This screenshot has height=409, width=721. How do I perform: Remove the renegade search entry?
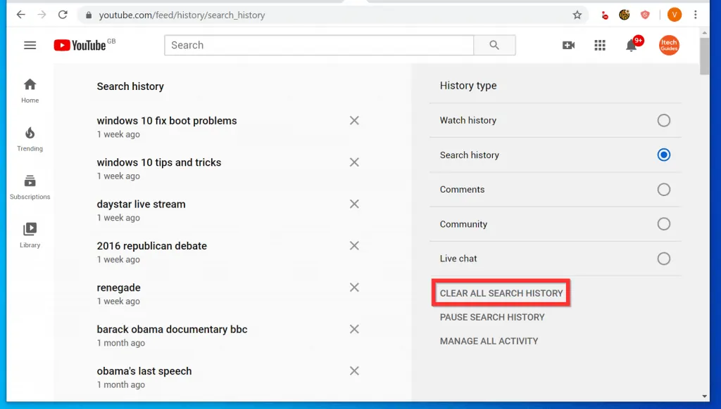tap(354, 287)
